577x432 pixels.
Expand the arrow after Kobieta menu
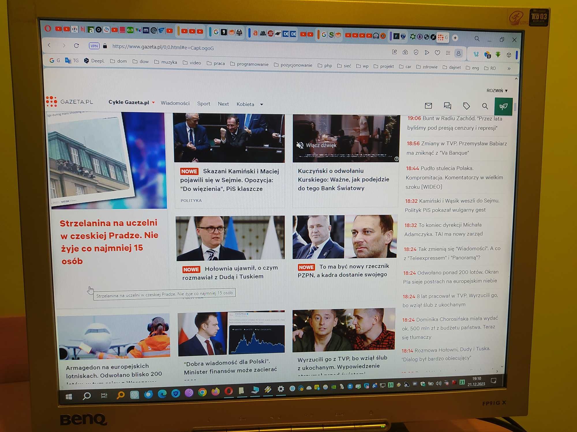click(x=262, y=105)
